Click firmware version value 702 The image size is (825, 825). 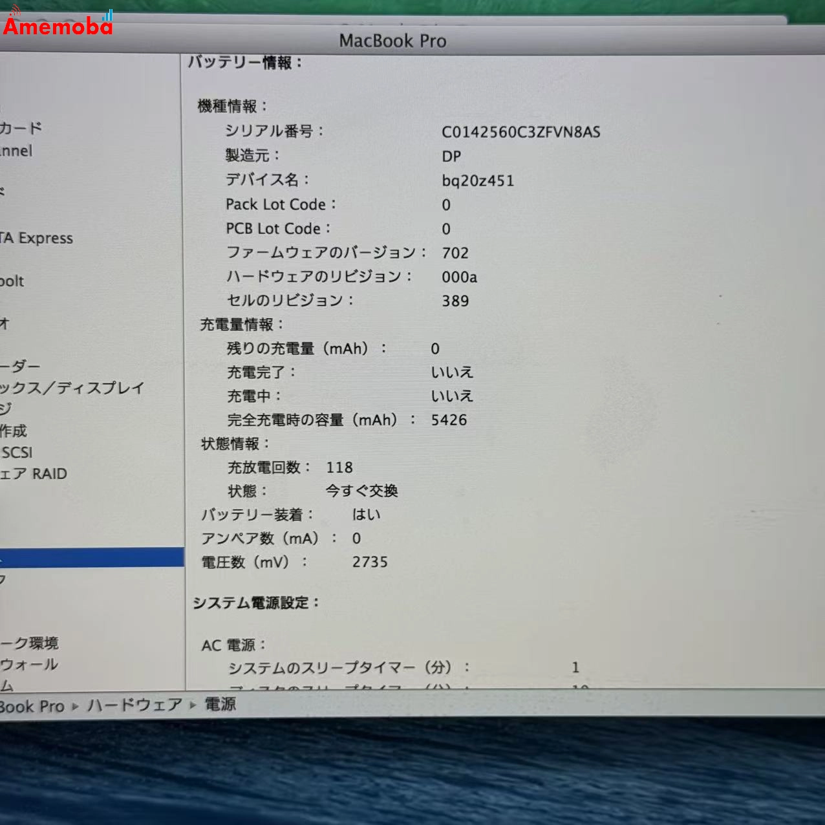coord(455,253)
